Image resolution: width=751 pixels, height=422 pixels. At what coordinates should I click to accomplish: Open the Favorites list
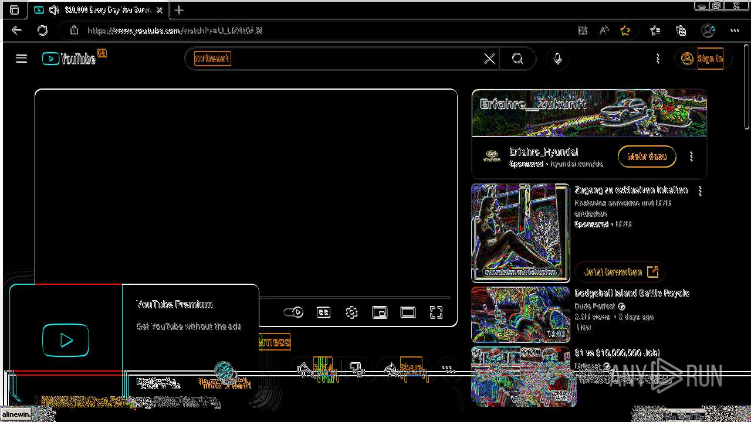pyautogui.click(x=655, y=30)
